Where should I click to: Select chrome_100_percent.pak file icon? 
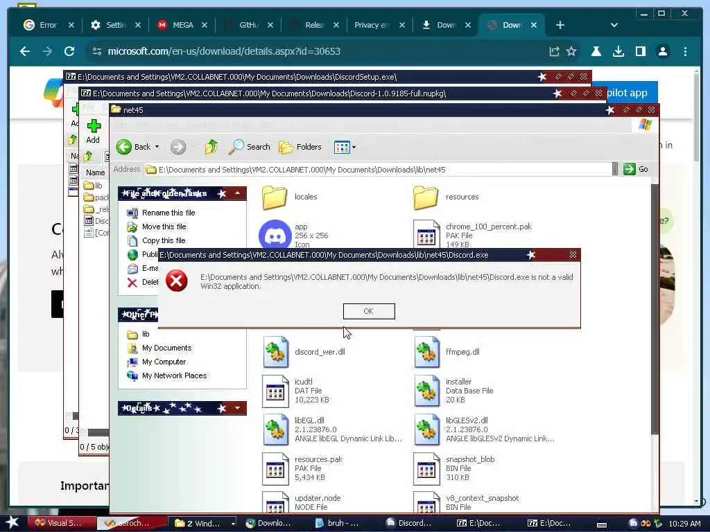pos(426,234)
